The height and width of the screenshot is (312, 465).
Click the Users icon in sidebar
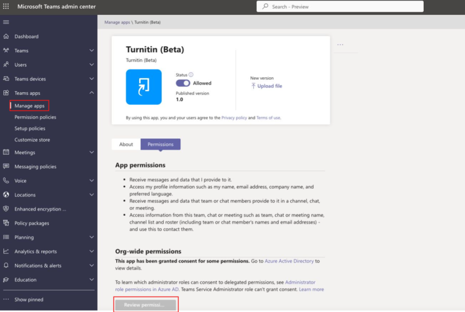coord(6,65)
